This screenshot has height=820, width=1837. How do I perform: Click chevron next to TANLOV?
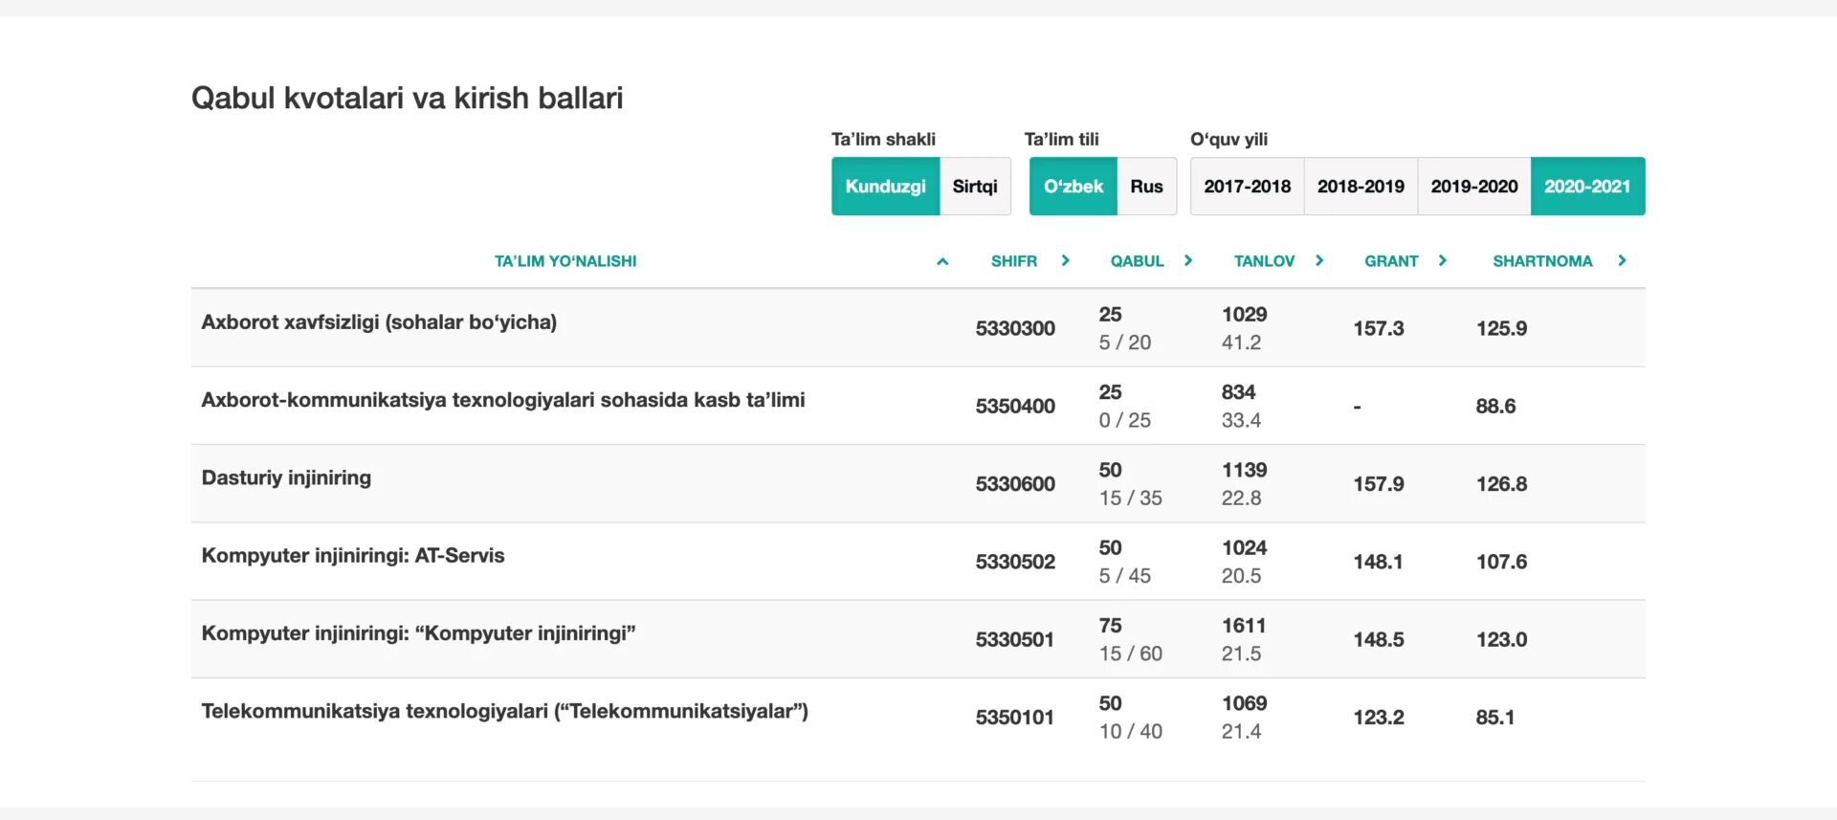[x=1319, y=260]
